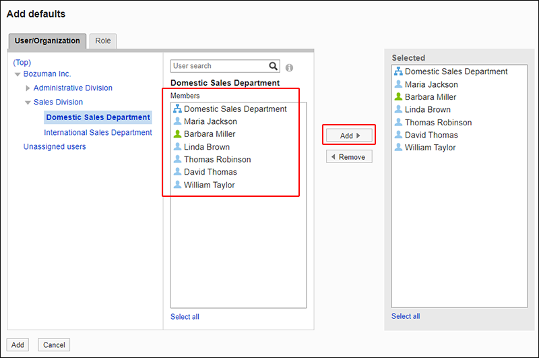This screenshot has width=539, height=358.
Task: Select Maria Jackson name in Members list
Action: tap(210, 121)
